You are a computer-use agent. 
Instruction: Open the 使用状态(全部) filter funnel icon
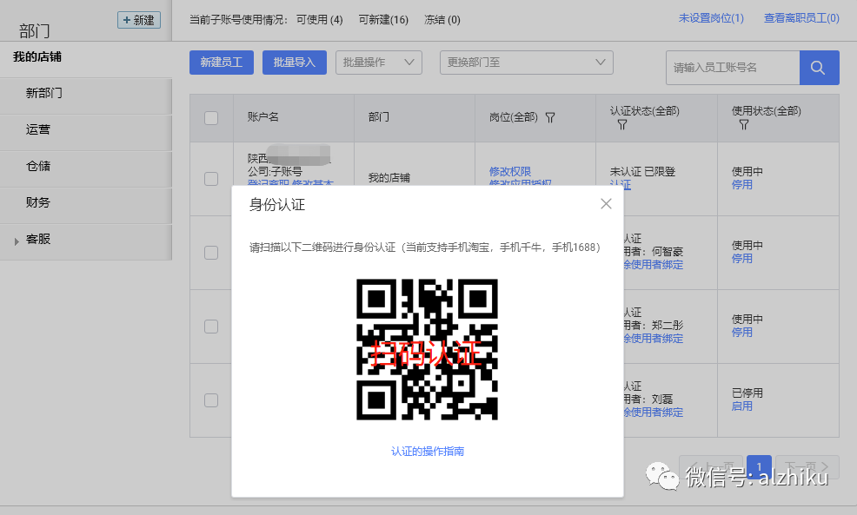(x=743, y=125)
